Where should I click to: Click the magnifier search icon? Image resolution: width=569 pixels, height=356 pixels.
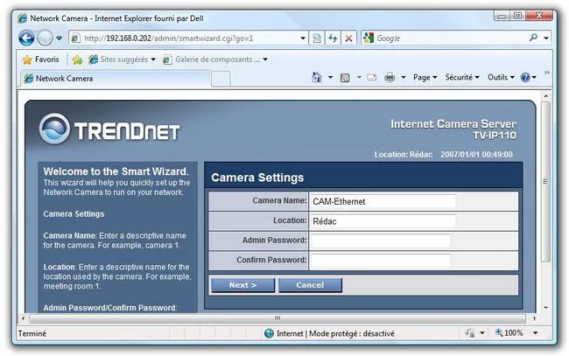(x=533, y=38)
